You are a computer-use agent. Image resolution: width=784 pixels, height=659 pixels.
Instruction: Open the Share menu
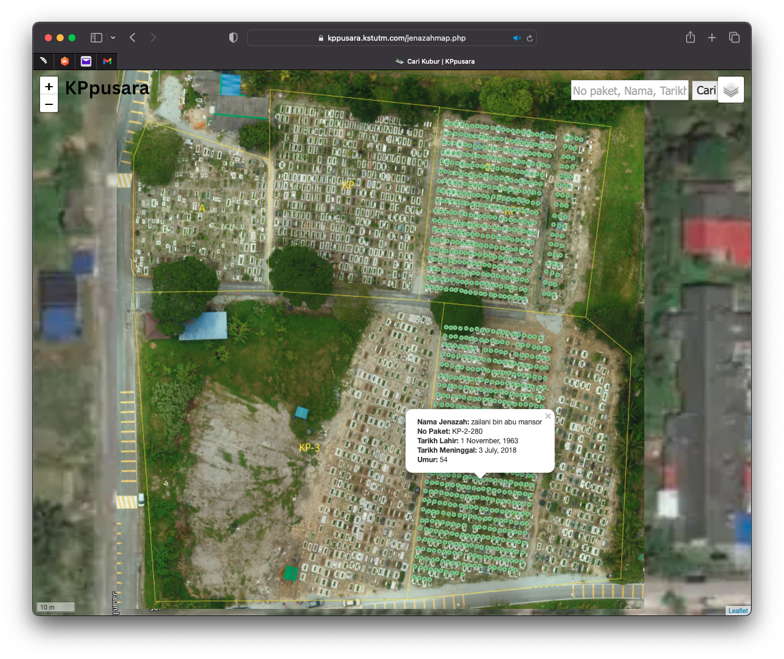(690, 38)
